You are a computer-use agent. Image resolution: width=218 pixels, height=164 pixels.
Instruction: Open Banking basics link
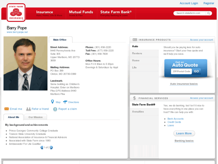pos(184,141)
